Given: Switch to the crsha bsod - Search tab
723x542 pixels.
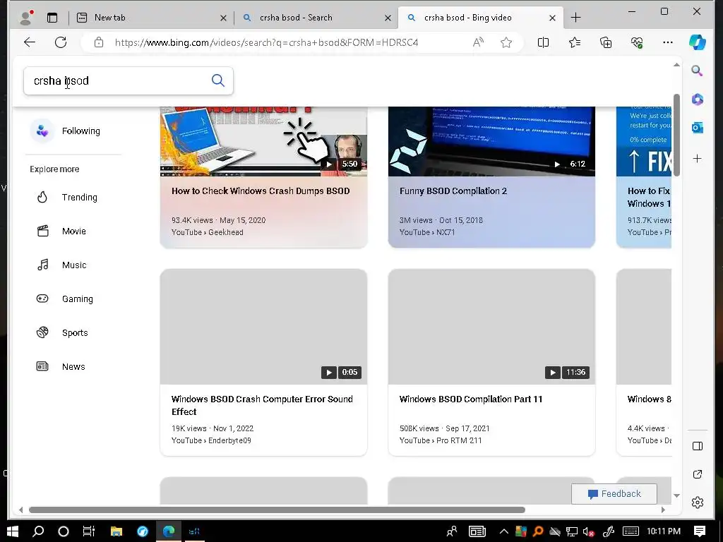Looking at the screenshot, I should click(x=316, y=18).
